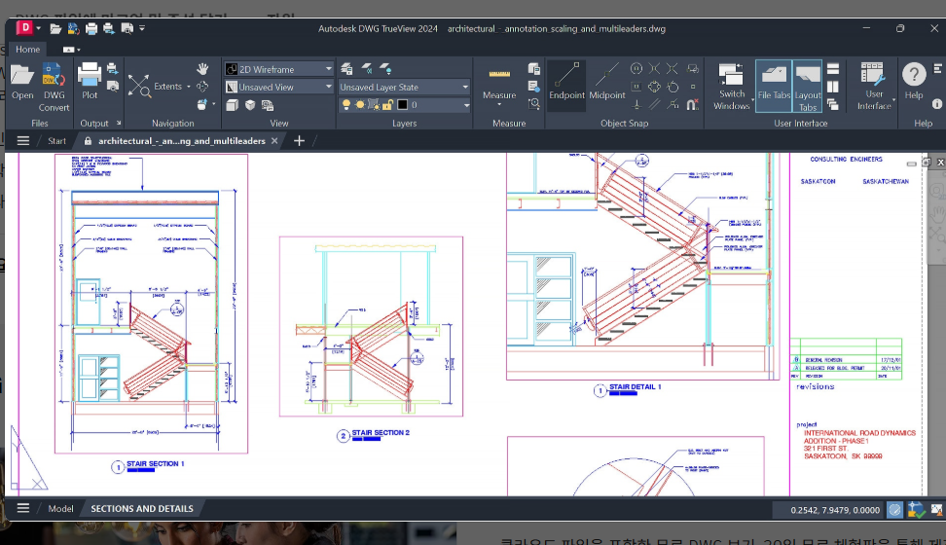Toggle the Center object snap icon
Image resolution: width=946 pixels, height=545 pixels.
click(636, 69)
